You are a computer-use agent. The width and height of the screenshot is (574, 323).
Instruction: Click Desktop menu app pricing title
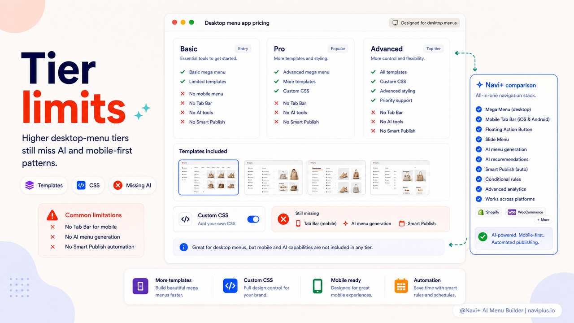pos(237,23)
